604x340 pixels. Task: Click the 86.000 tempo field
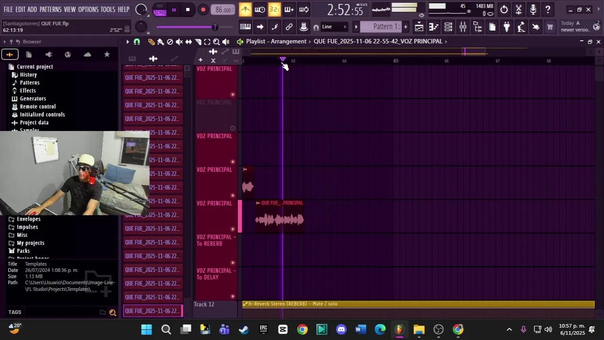(x=223, y=10)
